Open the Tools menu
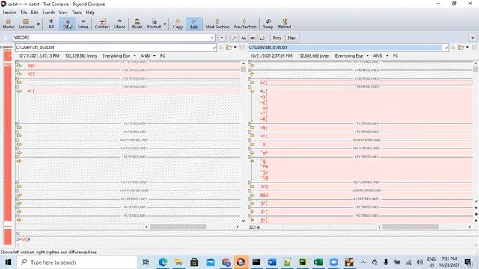 pyautogui.click(x=76, y=13)
